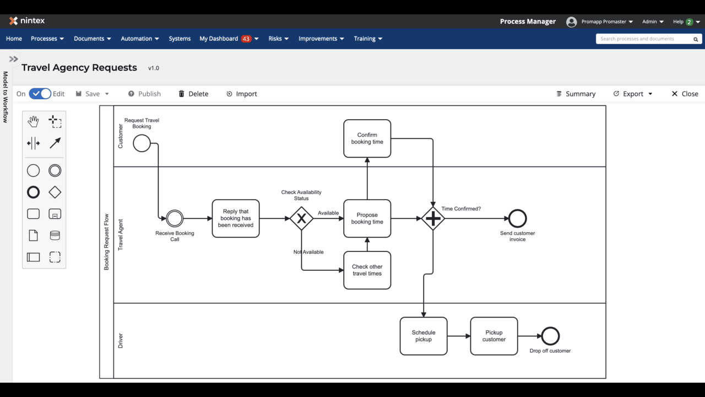
Task: Click the Customer lane label
Action: coord(121,136)
